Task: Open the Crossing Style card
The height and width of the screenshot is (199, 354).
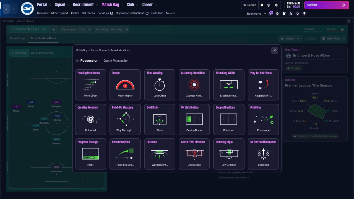Action: pos(229,154)
